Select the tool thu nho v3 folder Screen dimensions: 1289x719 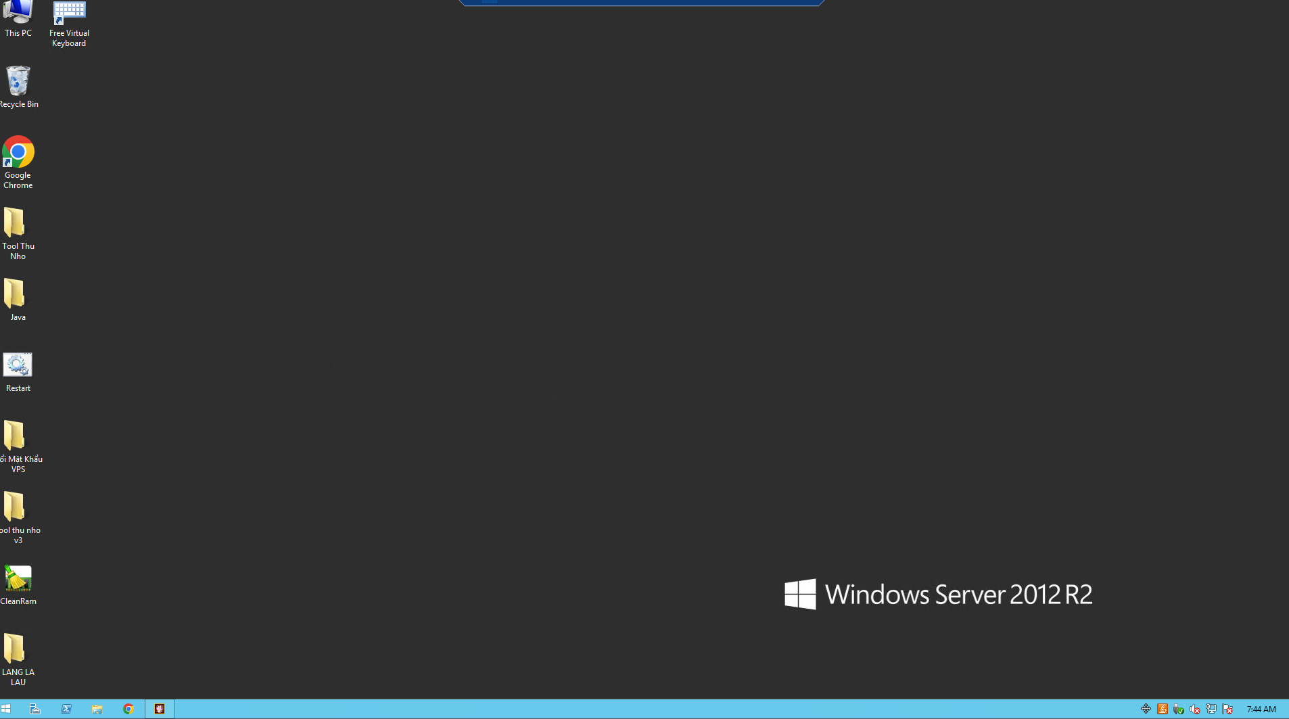(18, 517)
